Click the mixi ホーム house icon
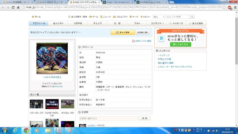238x134 pixels. pyautogui.click(x=33, y=17)
